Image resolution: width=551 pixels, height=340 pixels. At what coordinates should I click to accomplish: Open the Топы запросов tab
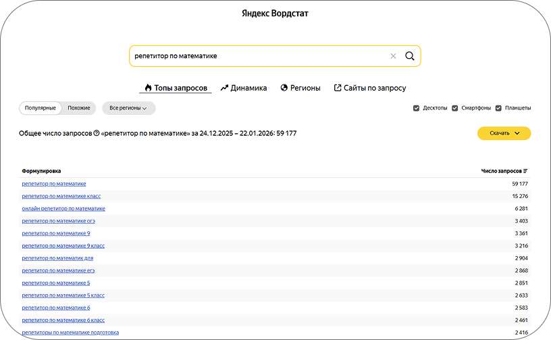176,88
